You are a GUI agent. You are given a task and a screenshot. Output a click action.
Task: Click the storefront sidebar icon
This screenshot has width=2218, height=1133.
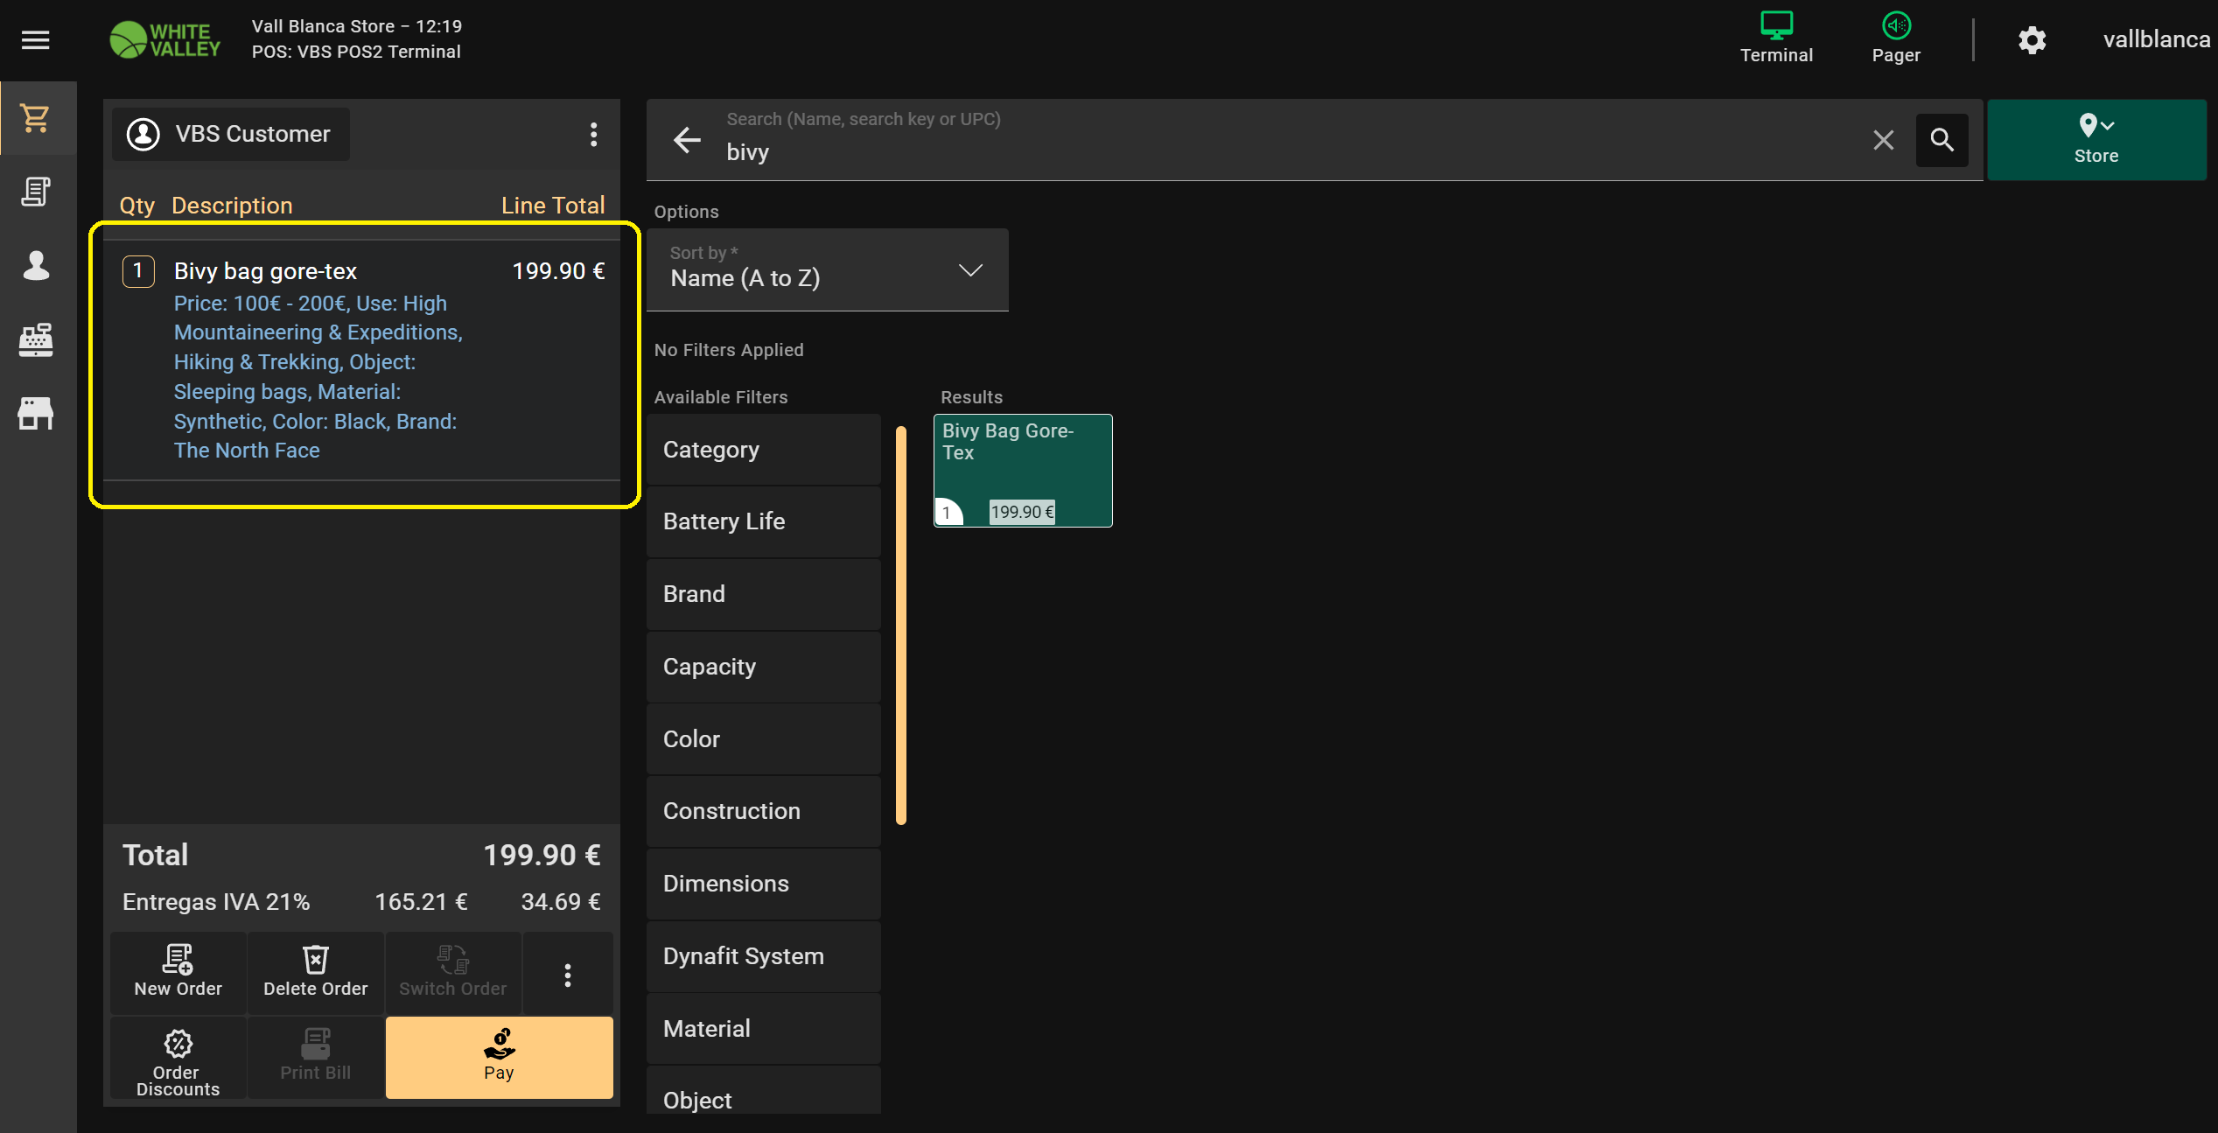pyautogui.click(x=36, y=413)
